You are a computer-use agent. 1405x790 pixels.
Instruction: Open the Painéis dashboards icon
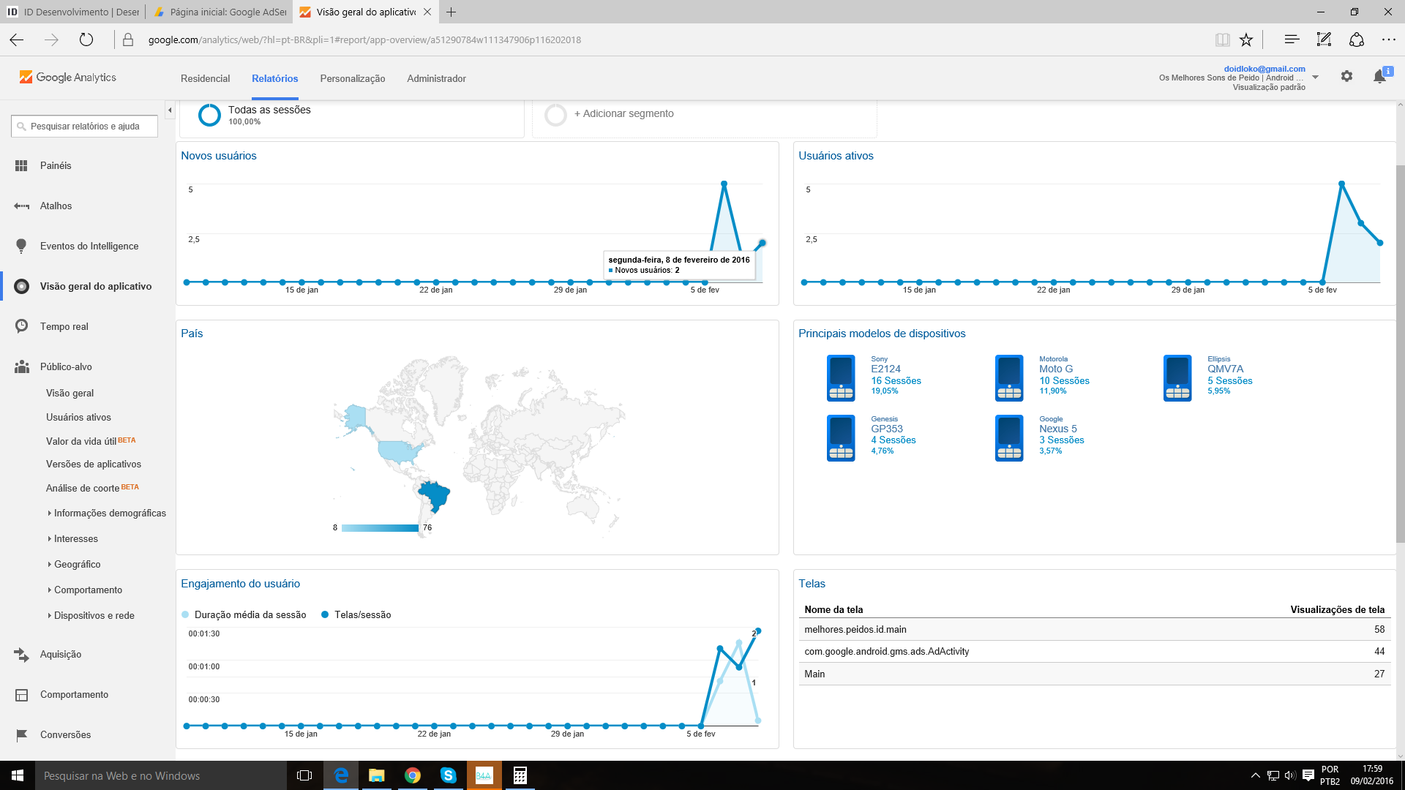pos(21,166)
